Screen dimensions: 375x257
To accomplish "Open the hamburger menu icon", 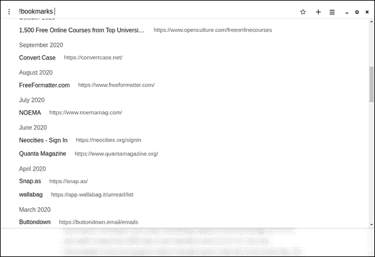I will [332, 12].
